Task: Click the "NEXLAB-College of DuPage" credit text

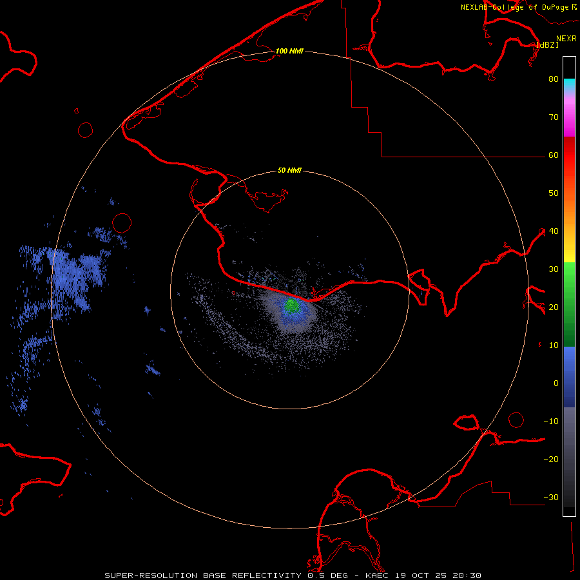Action: [x=515, y=7]
